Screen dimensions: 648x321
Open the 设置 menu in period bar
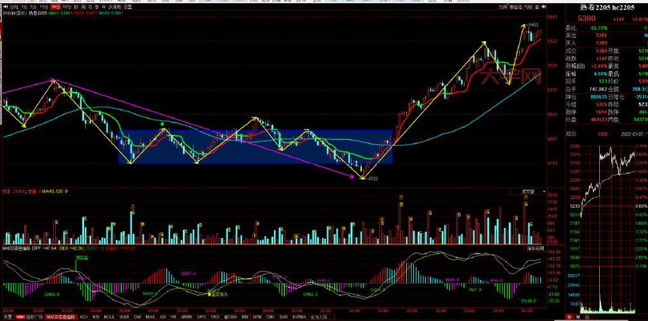[x=128, y=6]
